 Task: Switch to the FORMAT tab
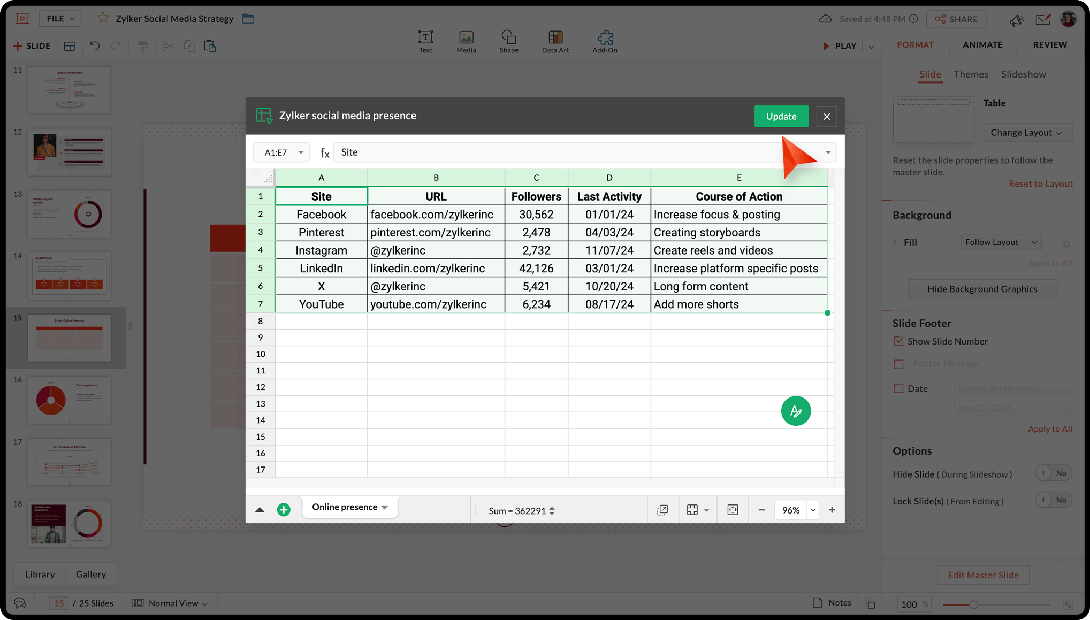point(915,44)
